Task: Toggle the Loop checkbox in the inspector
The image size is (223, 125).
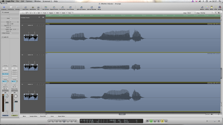Action: (11, 18)
